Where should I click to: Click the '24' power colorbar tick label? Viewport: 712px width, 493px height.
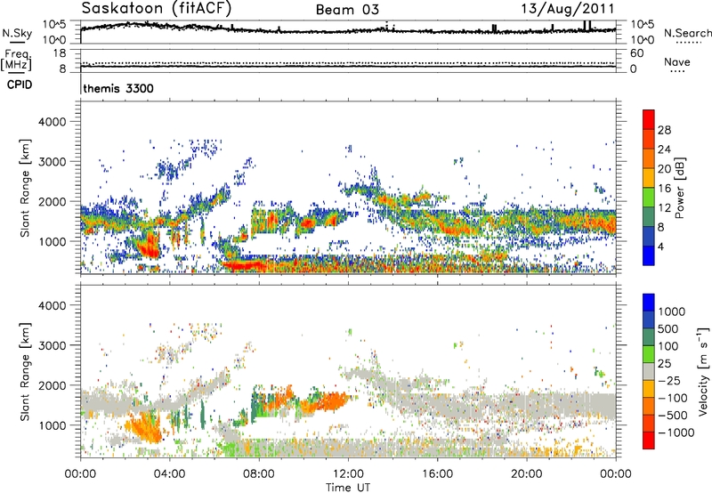point(664,150)
